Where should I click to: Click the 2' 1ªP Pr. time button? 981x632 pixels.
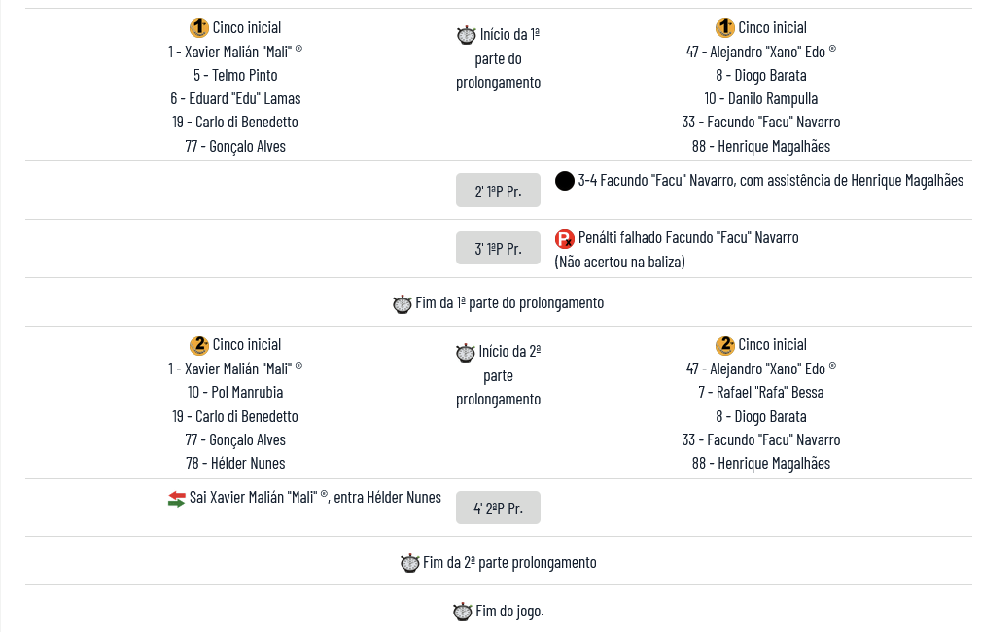coord(498,191)
